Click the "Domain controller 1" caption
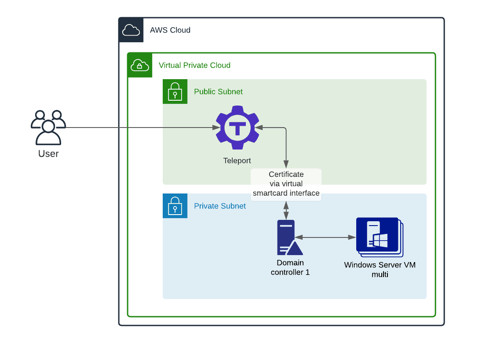 coord(290,268)
